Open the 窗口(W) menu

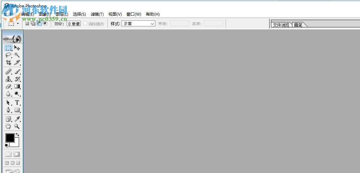click(x=134, y=14)
